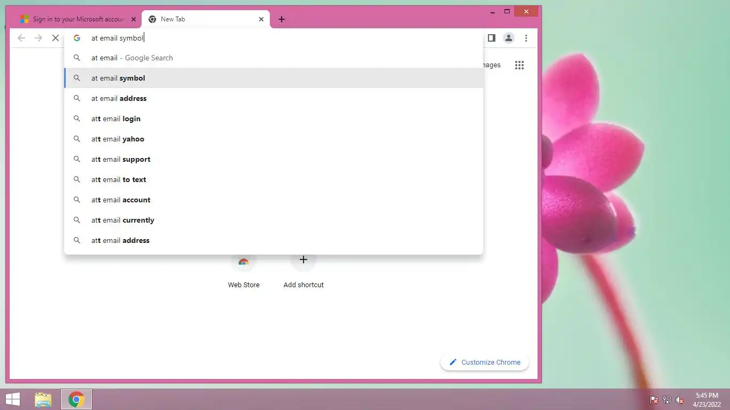The height and width of the screenshot is (410, 730).
Task: Select 'att email yahoo' suggestion
Action: click(x=274, y=139)
